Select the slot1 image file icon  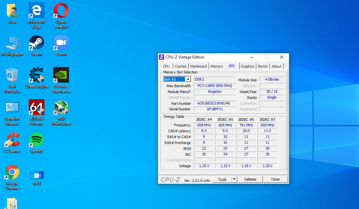tap(36, 178)
